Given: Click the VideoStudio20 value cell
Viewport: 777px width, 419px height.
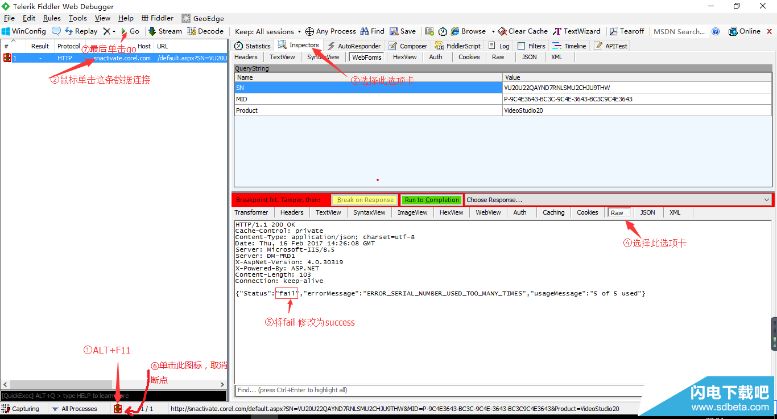Looking at the screenshot, I should click(637, 110).
